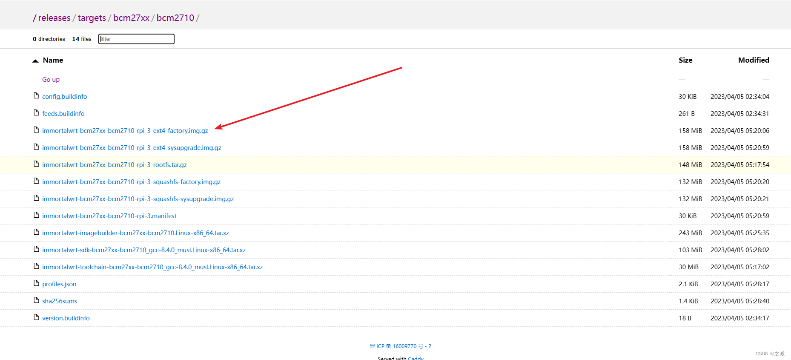The height and width of the screenshot is (360, 791).
Task: Download immortalwrt-sdk tar.xz archive
Action: (x=144, y=250)
